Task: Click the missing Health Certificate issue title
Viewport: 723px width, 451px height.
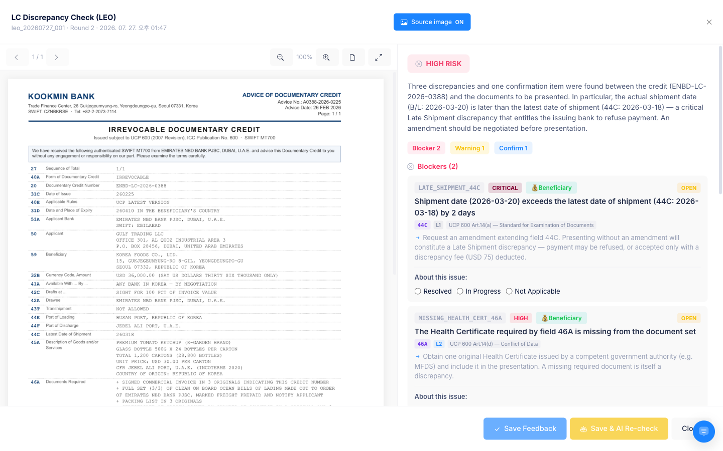Action: point(555,332)
